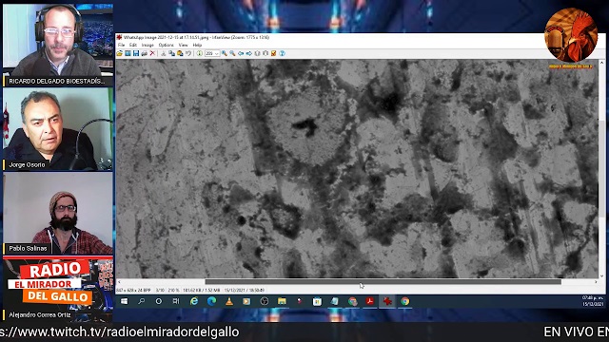Select Jorge Osorio's webcam feed
Image resolution: width=609 pixels, height=342 pixels.
[x=58, y=129]
